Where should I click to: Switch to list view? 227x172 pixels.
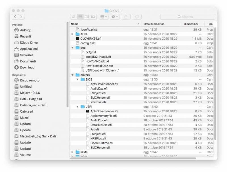pos(80,17)
